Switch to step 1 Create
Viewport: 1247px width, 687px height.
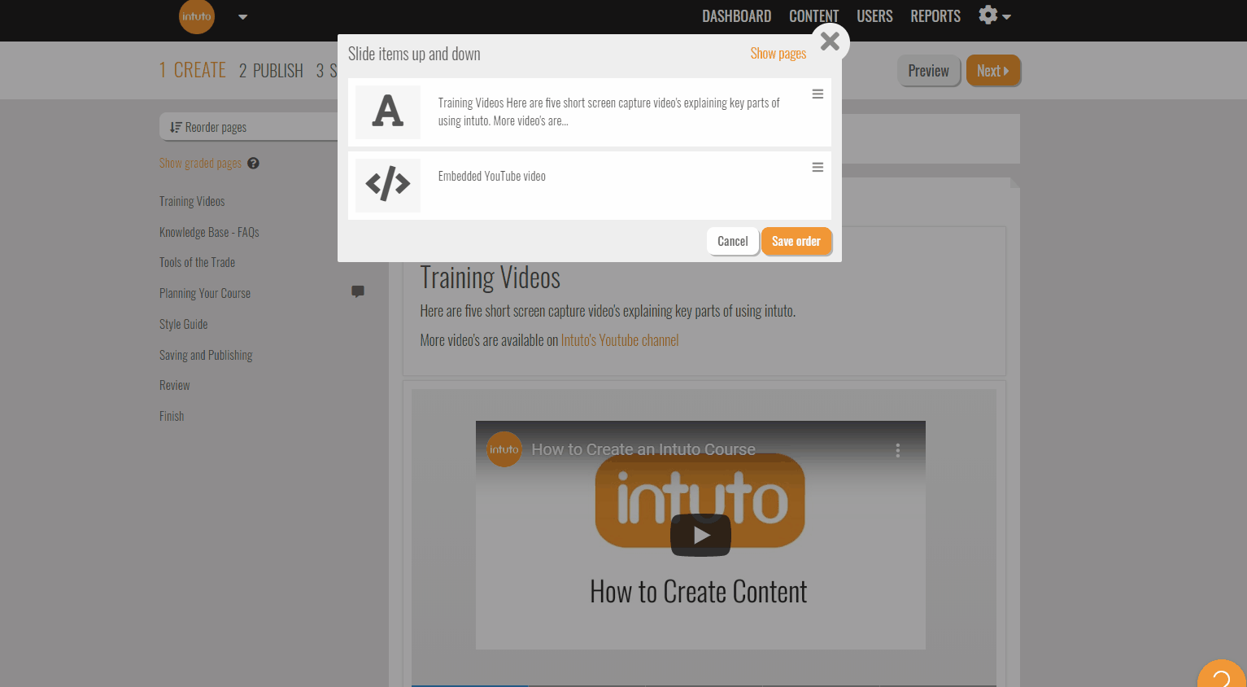coord(193,70)
